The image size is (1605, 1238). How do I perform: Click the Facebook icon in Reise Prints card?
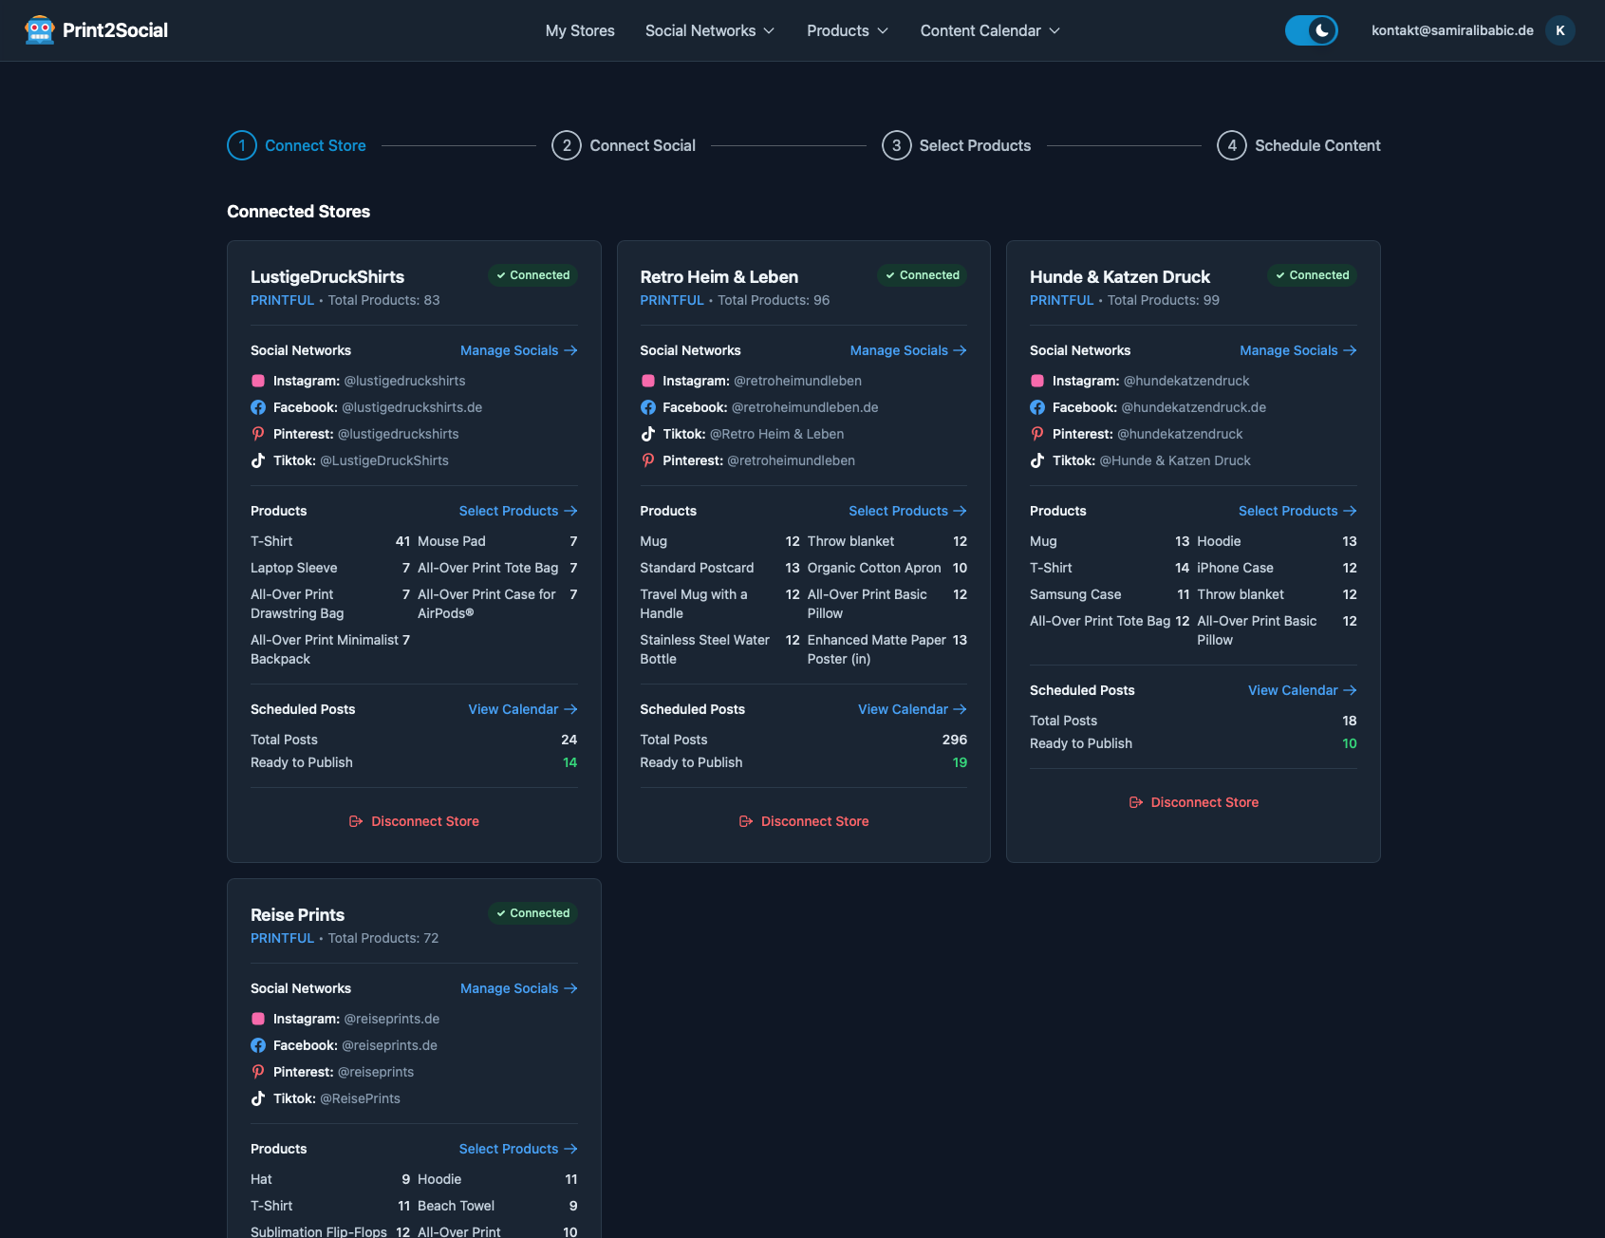click(258, 1044)
